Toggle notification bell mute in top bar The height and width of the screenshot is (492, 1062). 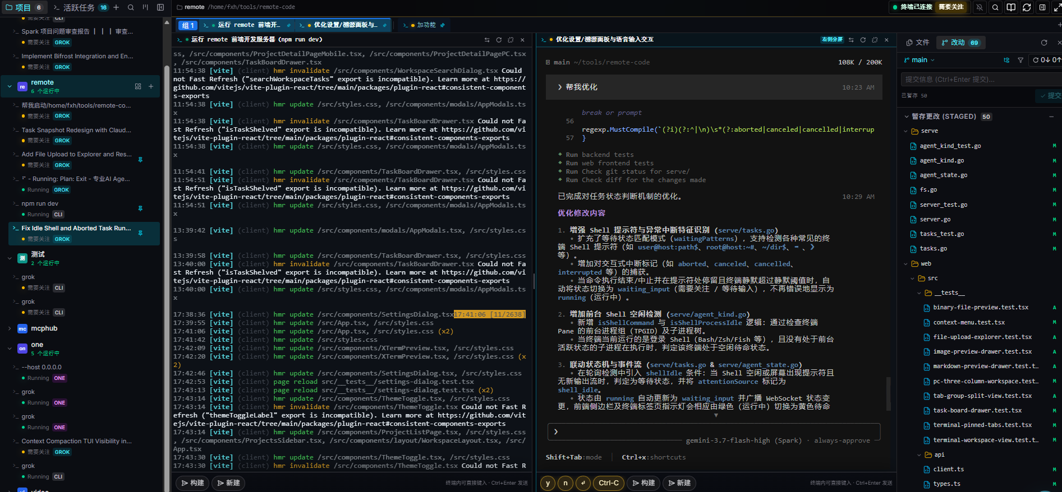click(x=980, y=7)
